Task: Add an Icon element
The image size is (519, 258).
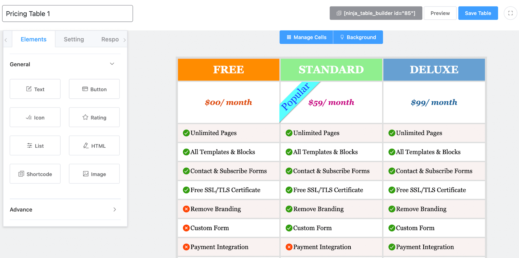Action: 35,117
